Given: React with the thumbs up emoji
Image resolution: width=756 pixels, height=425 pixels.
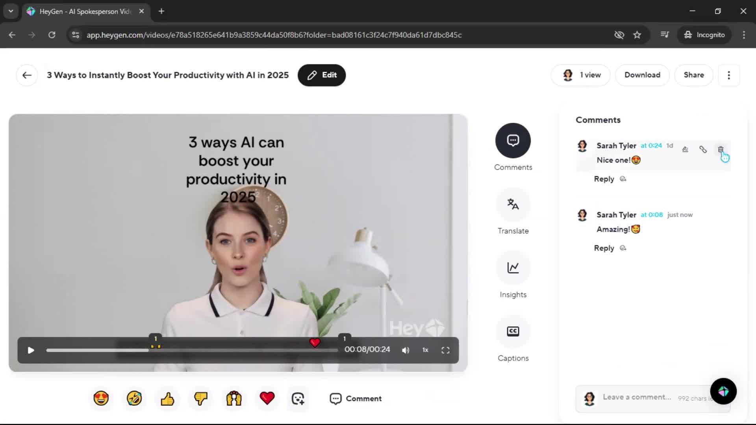Looking at the screenshot, I should pyautogui.click(x=167, y=399).
